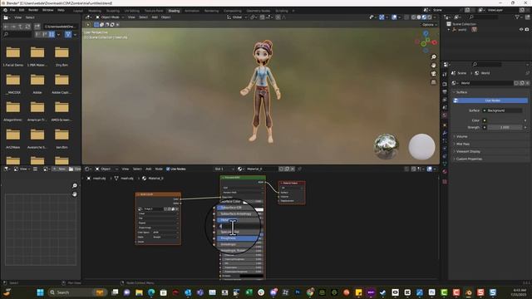The width and height of the screenshot is (532, 299).
Task: Switch to the Shading workspace tab
Action: (x=174, y=11)
